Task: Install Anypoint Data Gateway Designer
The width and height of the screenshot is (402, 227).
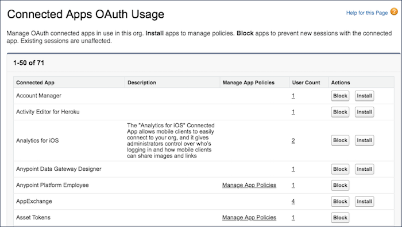Action: point(364,169)
